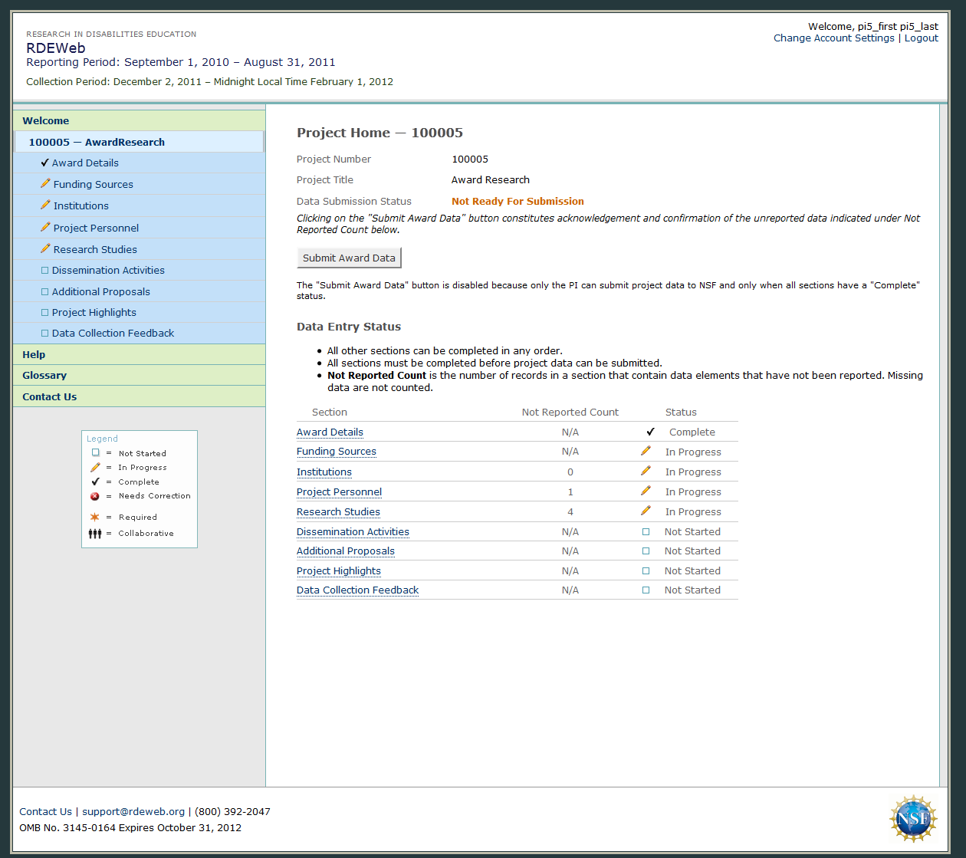966x858 pixels.
Task: Click the square Not Started icon beside Dissemination Activities in sidebar
Action: (x=44, y=271)
